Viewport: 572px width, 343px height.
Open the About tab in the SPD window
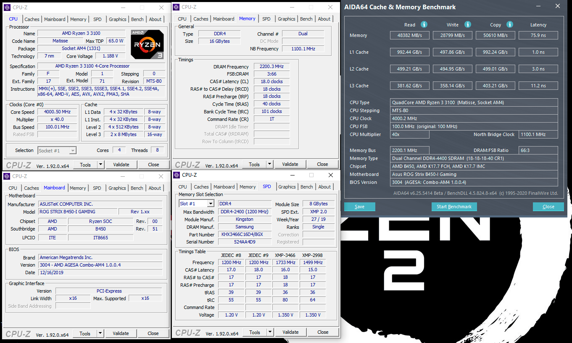(x=324, y=187)
